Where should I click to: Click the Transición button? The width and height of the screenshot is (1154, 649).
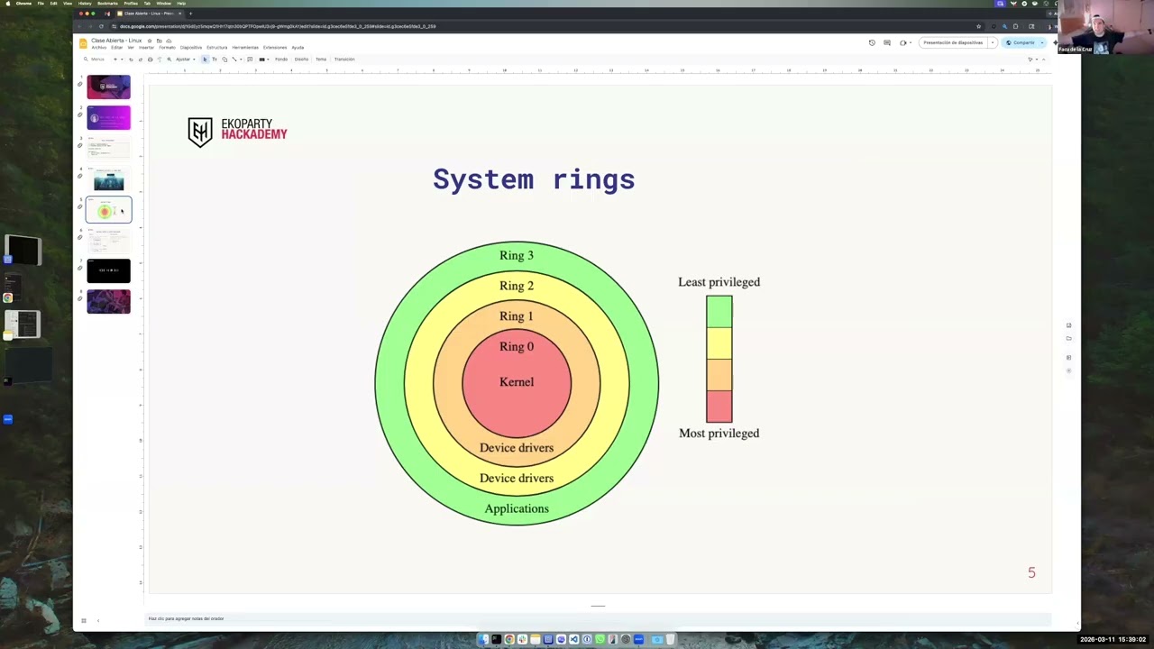point(344,59)
